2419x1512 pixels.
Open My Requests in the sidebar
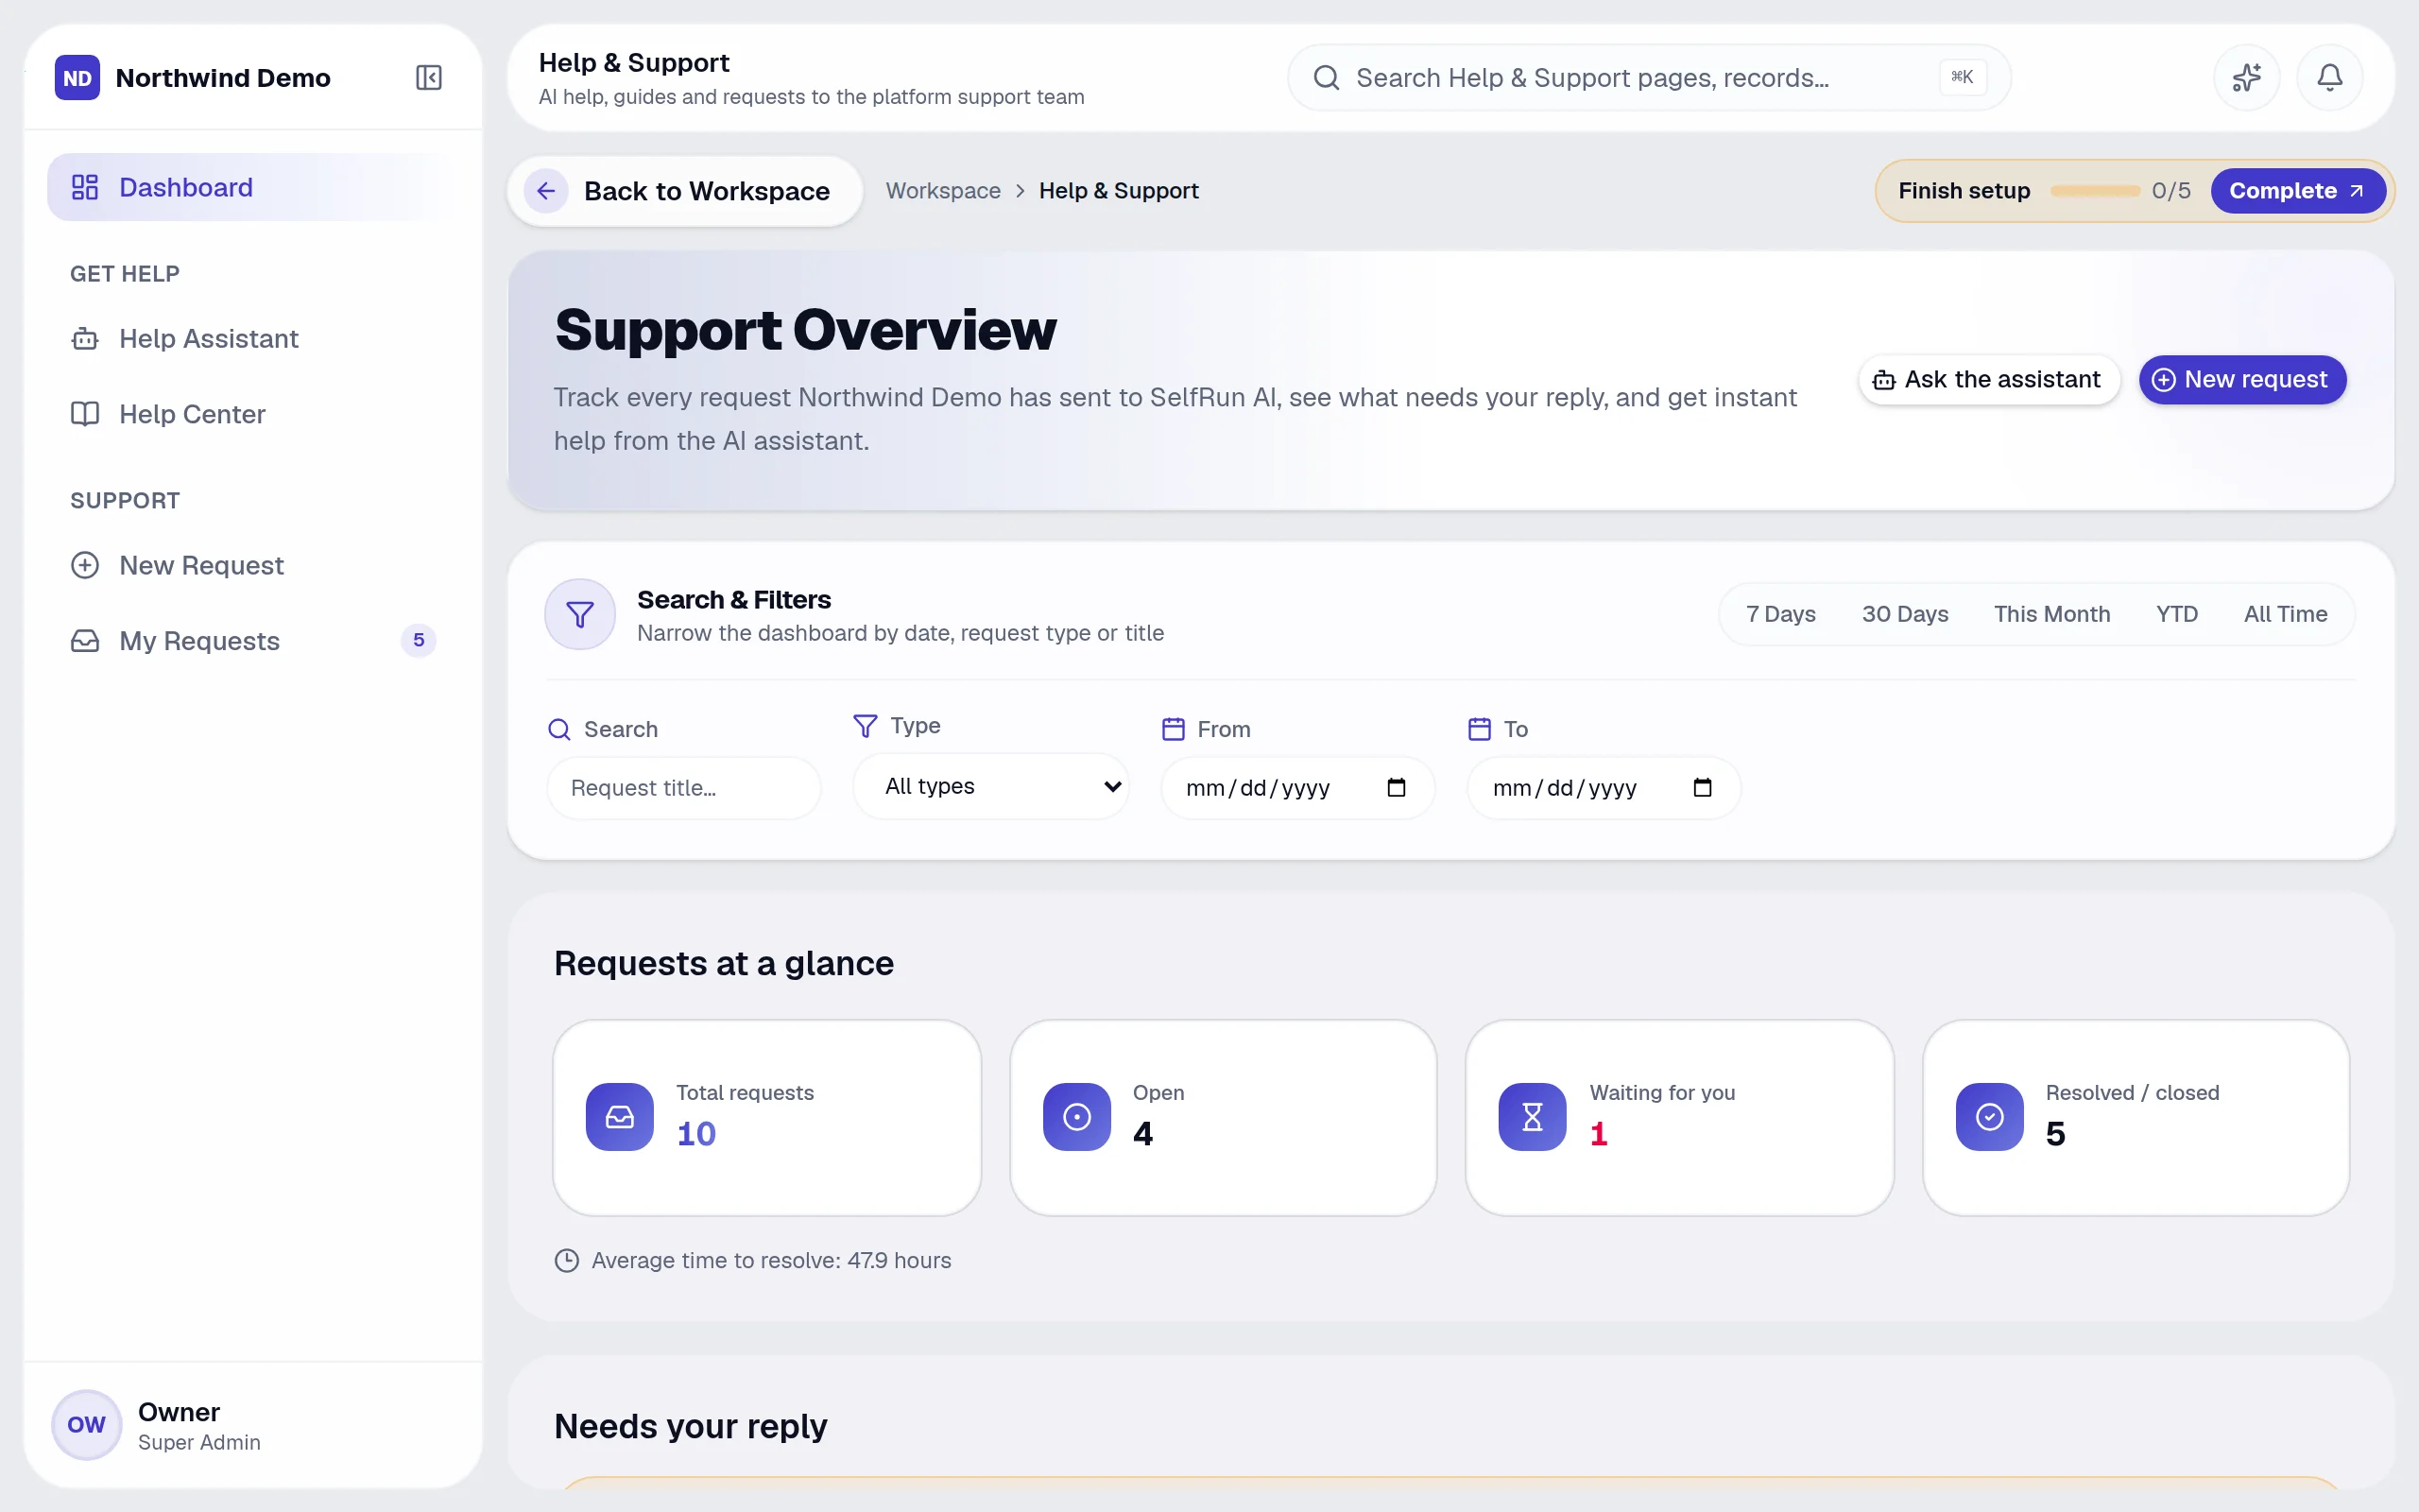click(254, 641)
